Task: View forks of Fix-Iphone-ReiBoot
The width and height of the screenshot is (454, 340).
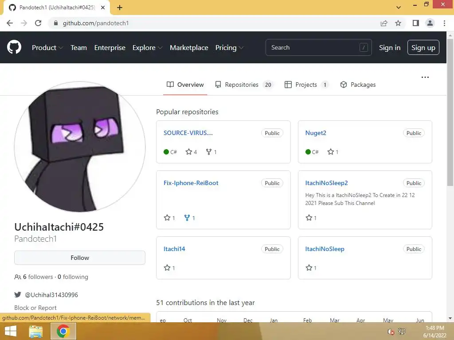Action: point(190,218)
